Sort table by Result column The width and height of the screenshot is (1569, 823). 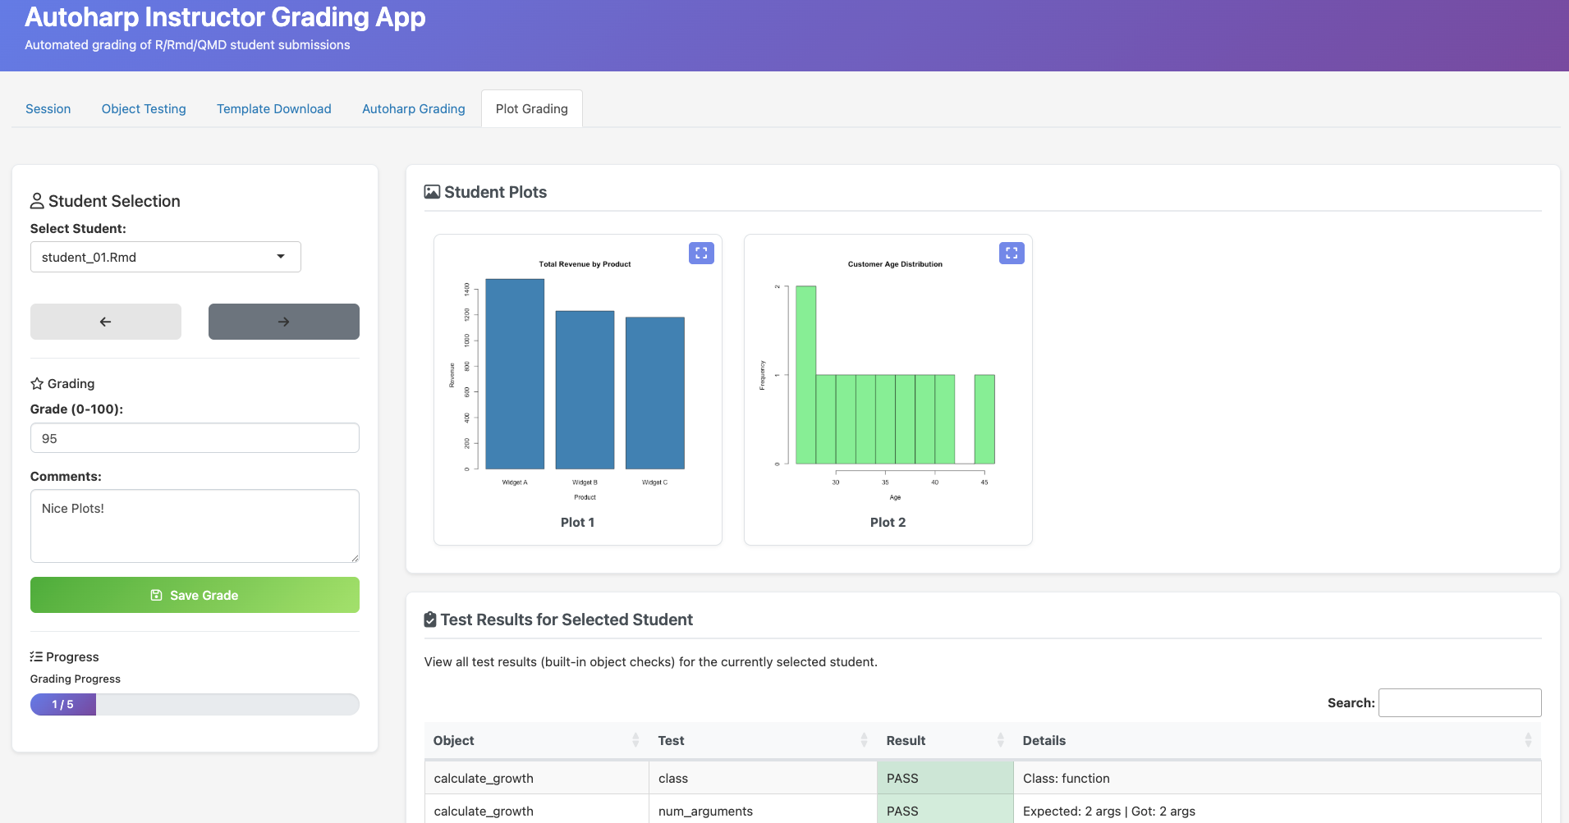tap(944, 740)
